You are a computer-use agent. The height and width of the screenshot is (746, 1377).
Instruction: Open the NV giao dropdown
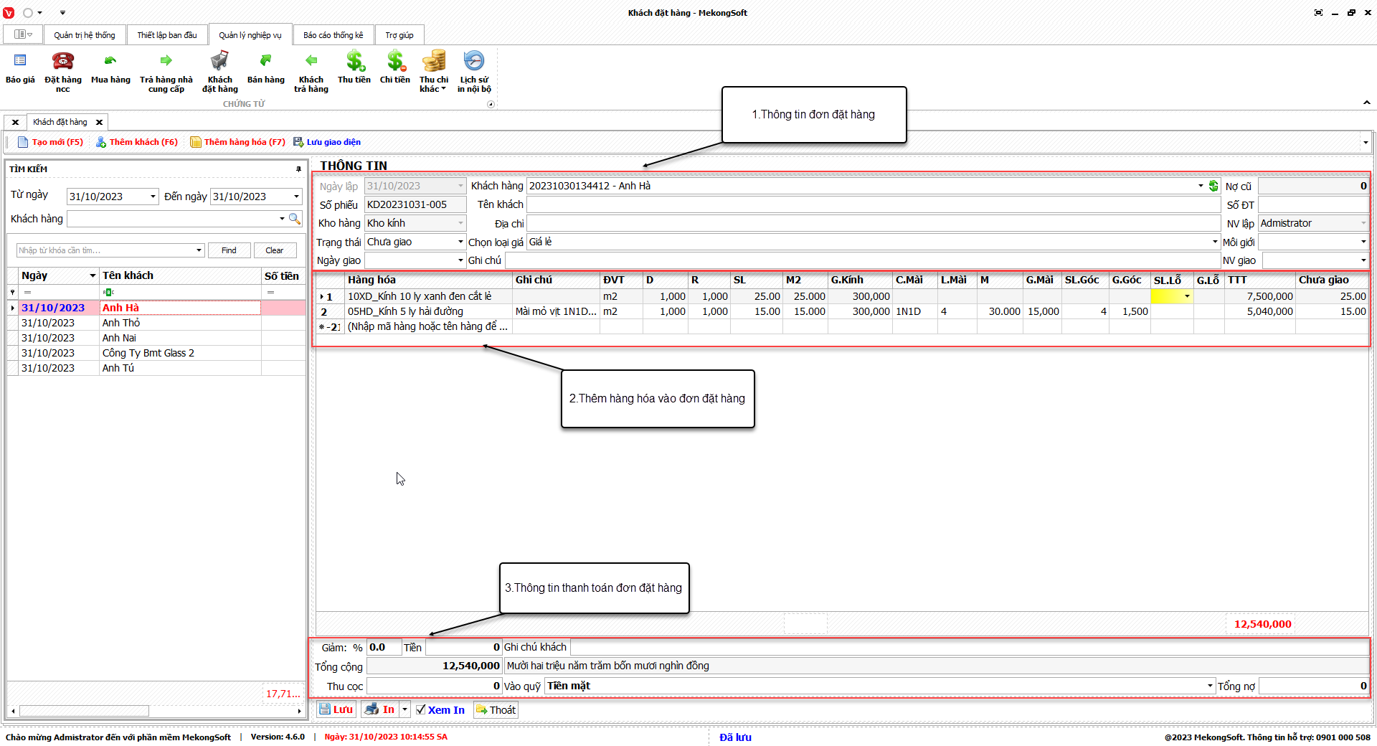click(1363, 260)
